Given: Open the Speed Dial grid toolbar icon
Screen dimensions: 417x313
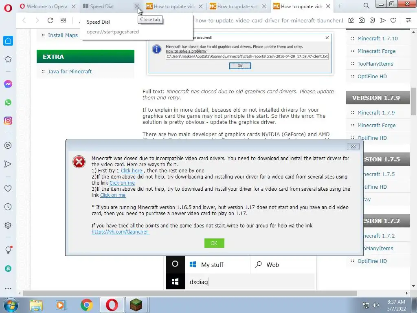Looking at the screenshot, I should click(63, 20).
